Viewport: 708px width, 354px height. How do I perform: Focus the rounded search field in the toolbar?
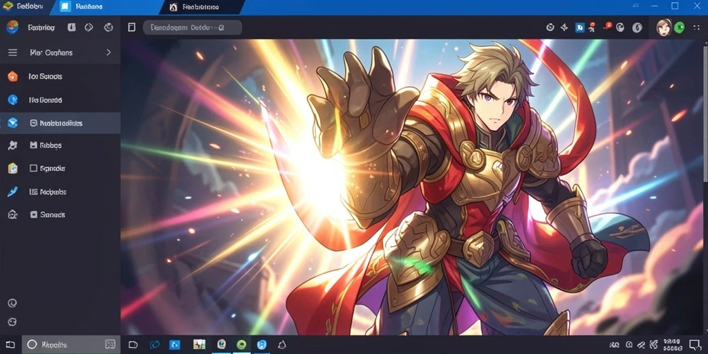pyautogui.click(x=192, y=28)
